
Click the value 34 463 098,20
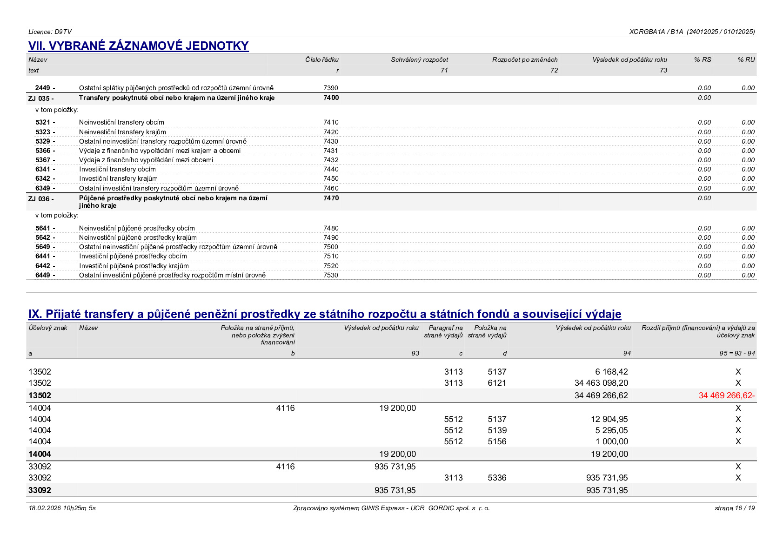[x=601, y=383]
